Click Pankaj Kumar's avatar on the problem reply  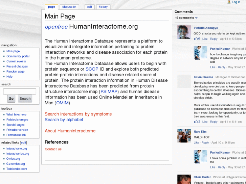(200, 157)
